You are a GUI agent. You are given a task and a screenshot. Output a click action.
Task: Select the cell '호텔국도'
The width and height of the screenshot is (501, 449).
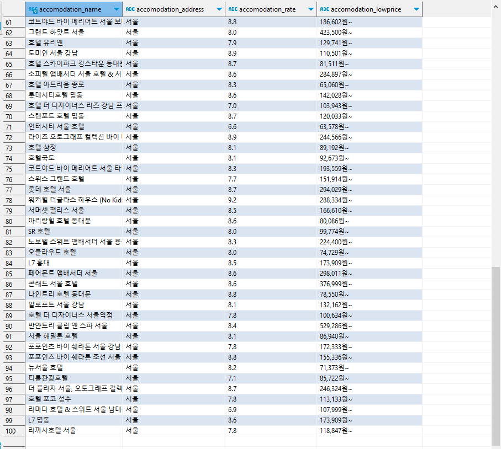tap(74, 158)
